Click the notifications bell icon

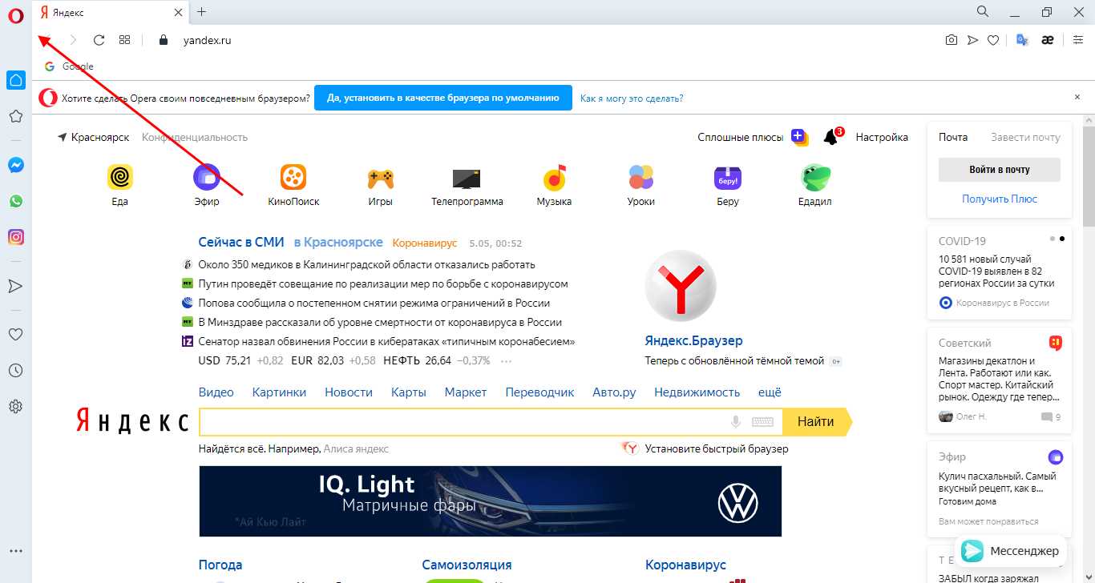coord(831,137)
